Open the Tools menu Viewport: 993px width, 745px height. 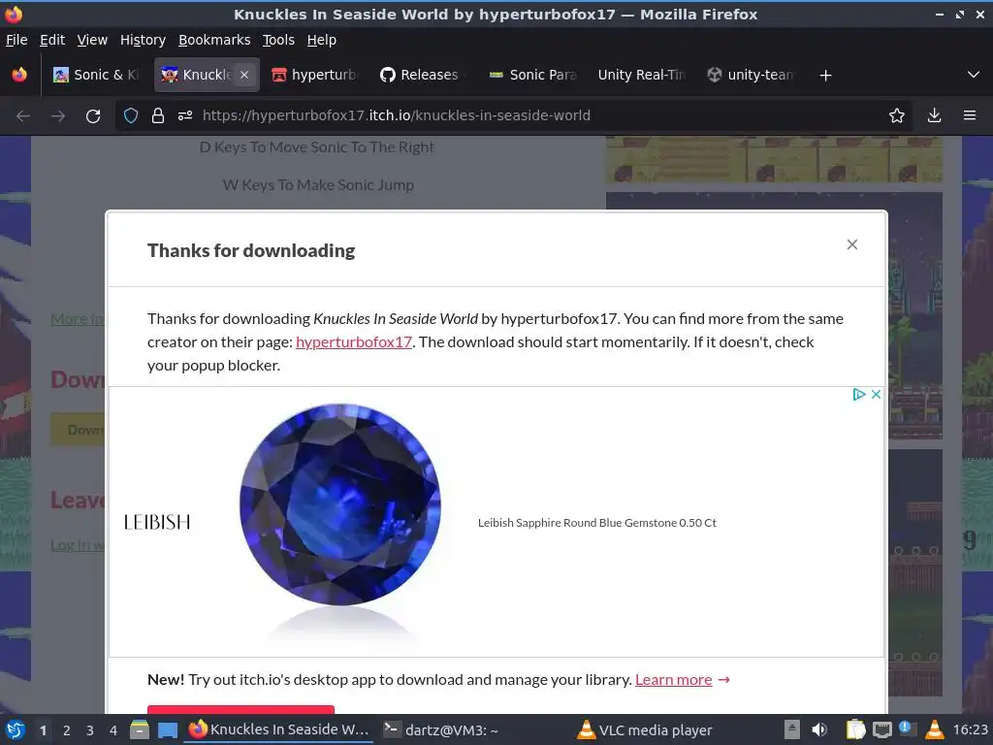coord(278,40)
